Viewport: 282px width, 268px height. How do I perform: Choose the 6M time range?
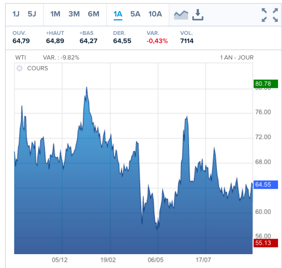[x=93, y=14]
